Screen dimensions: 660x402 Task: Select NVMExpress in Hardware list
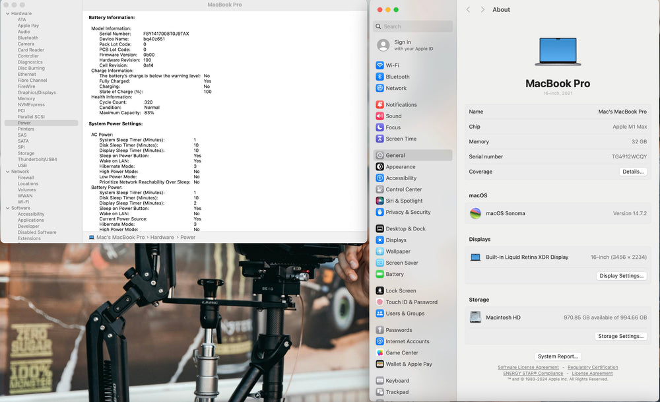31,105
